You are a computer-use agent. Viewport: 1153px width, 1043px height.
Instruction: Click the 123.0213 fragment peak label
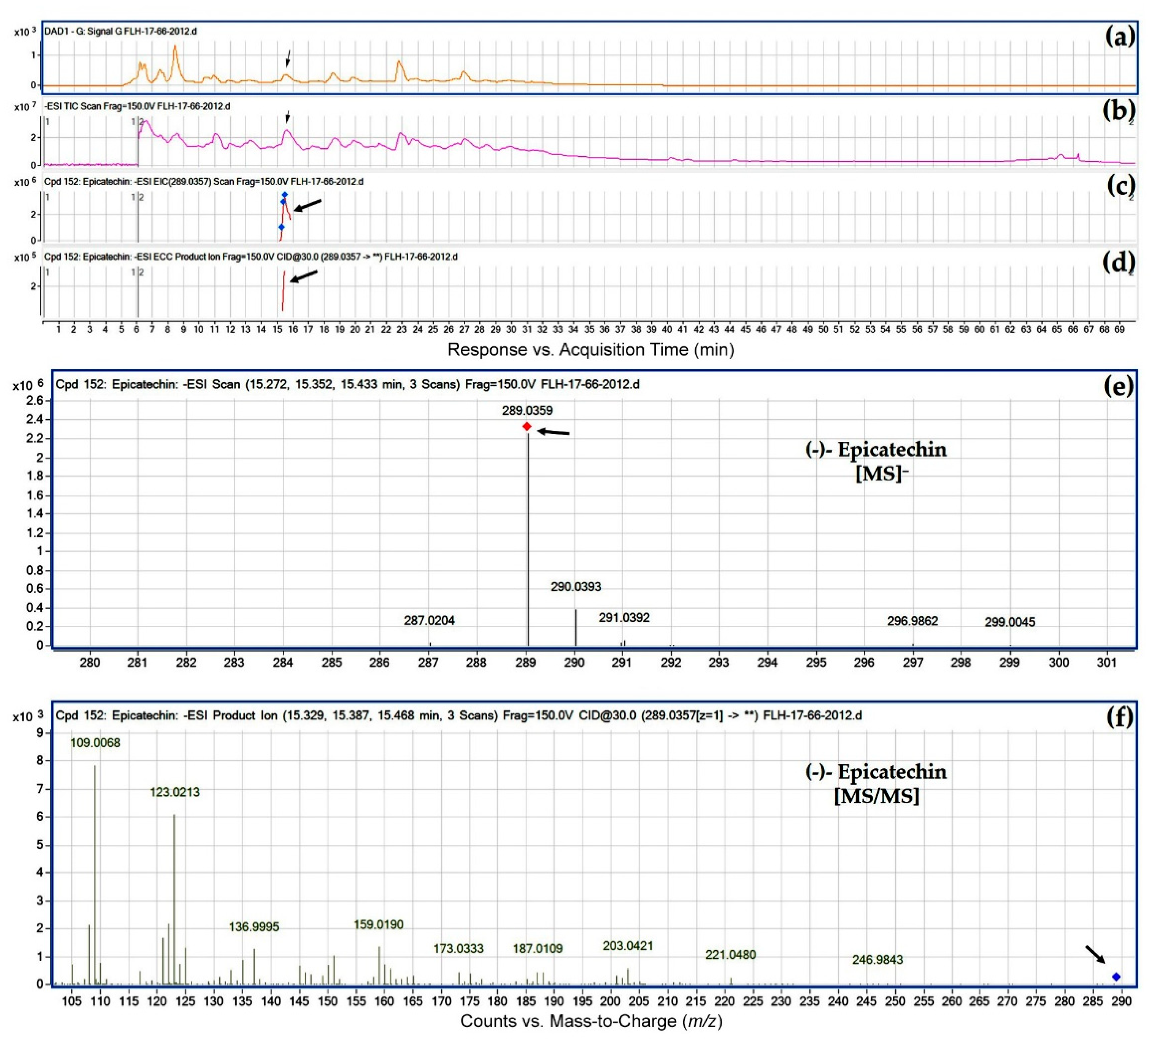[175, 793]
